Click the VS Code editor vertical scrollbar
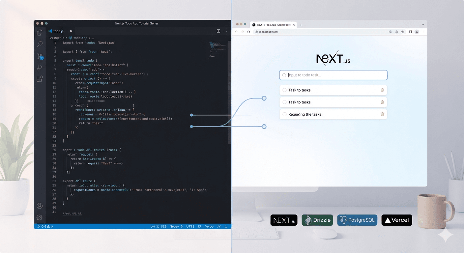 click(x=229, y=92)
